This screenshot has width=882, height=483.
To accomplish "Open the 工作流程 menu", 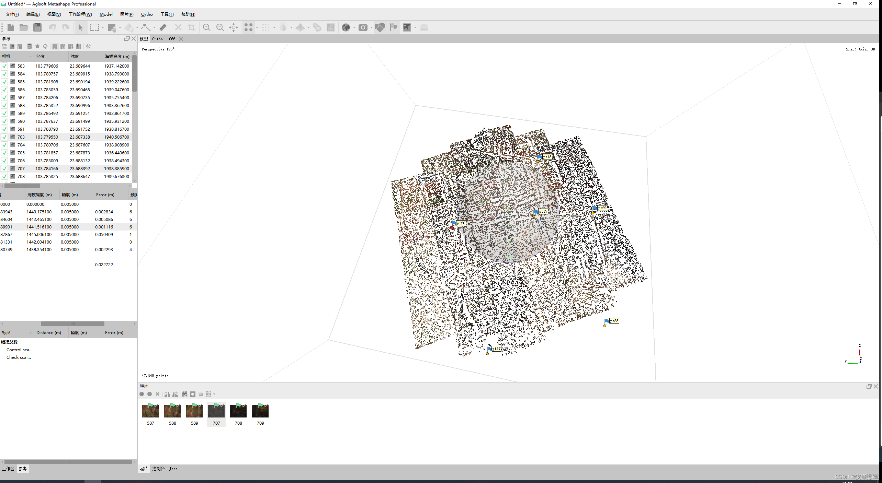I will [x=80, y=14].
